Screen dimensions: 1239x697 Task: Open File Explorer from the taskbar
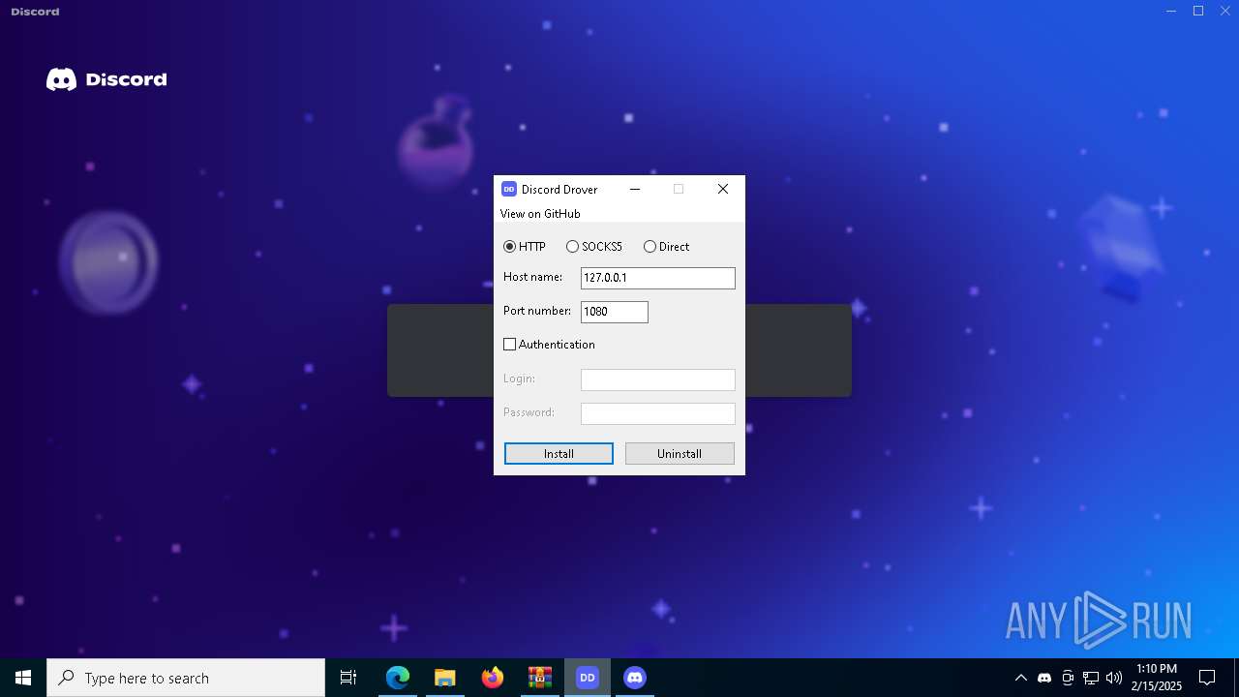click(444, 678)
